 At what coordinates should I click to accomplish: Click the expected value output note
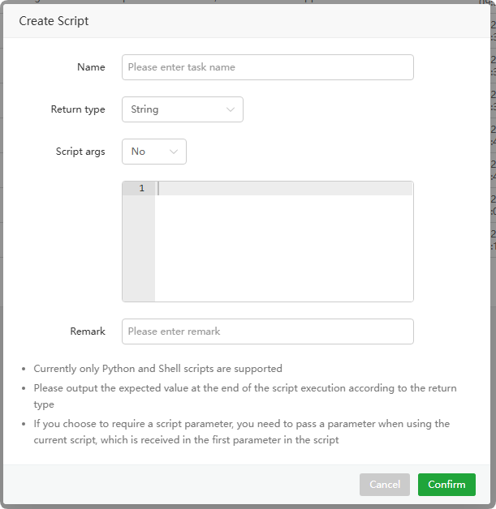(x=244, y=388)
